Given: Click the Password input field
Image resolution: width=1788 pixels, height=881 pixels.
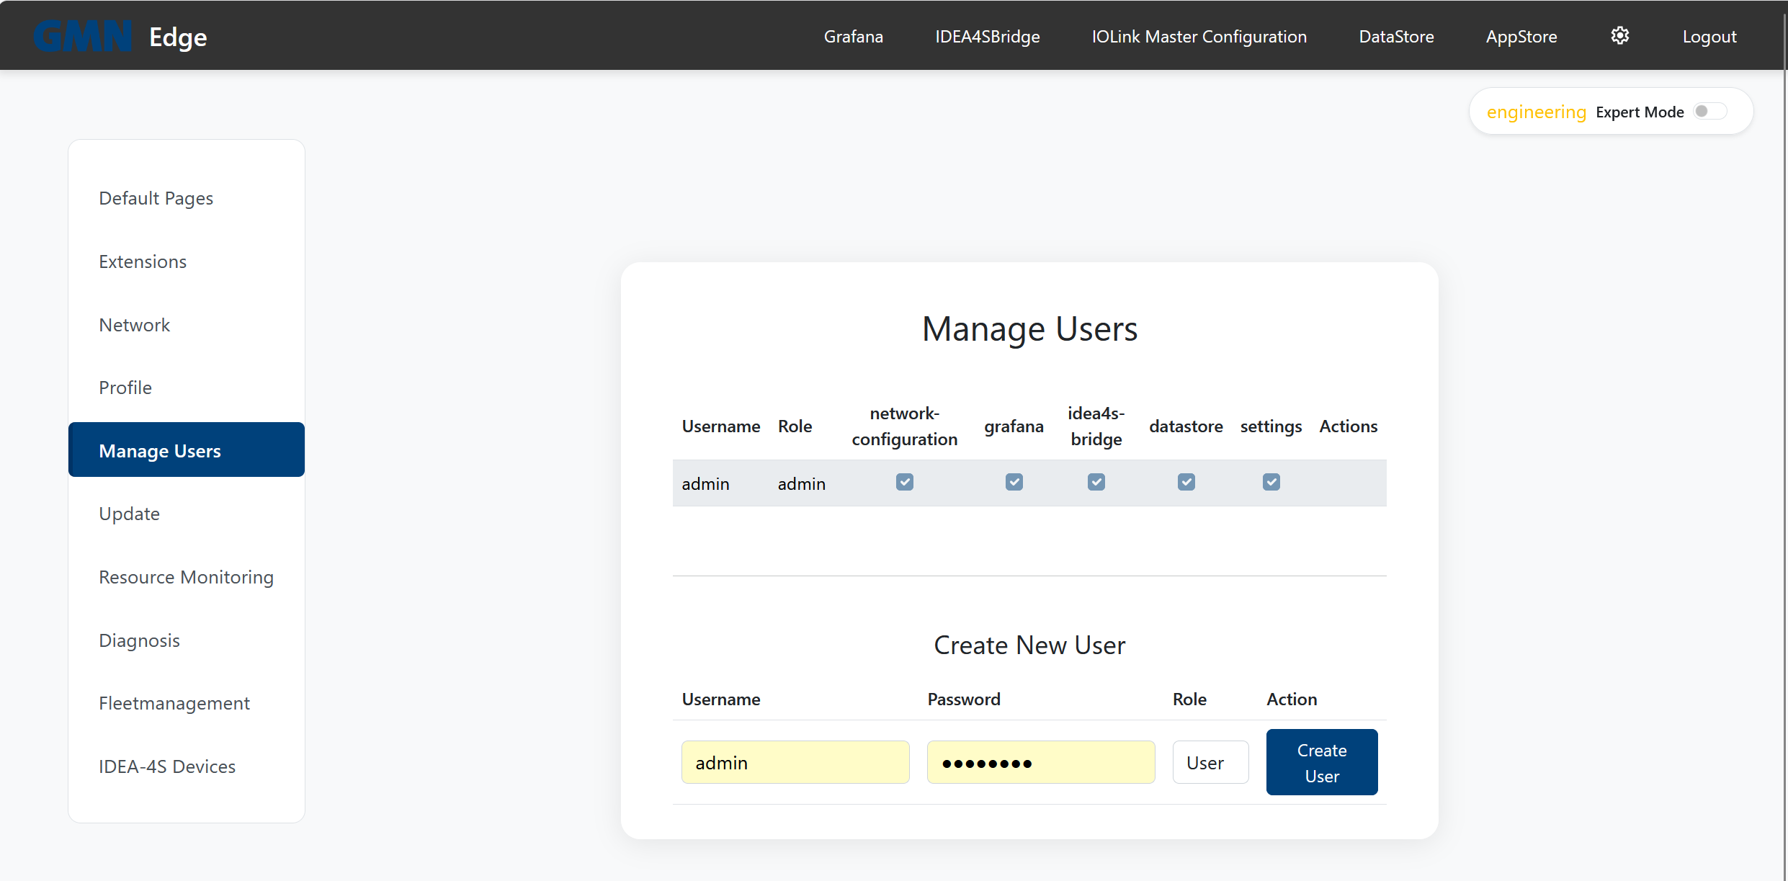Looking at the screenshot, I should (x=1040, y=762).
